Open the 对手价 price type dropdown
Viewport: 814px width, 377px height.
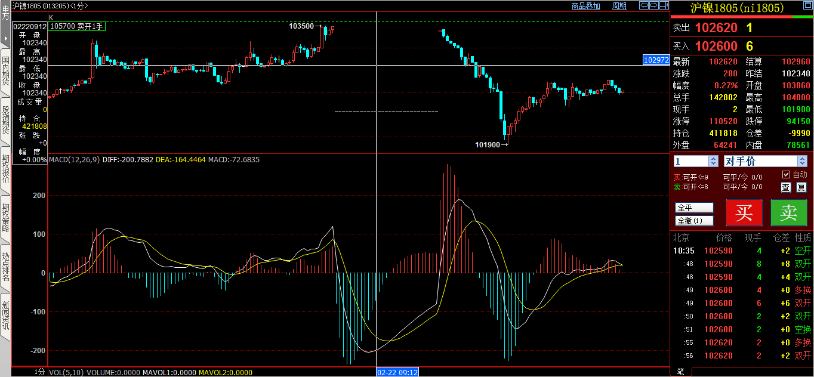pos(802,161)
